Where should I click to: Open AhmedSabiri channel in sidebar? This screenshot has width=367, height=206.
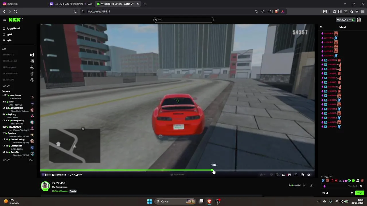(x=18, y=74)
